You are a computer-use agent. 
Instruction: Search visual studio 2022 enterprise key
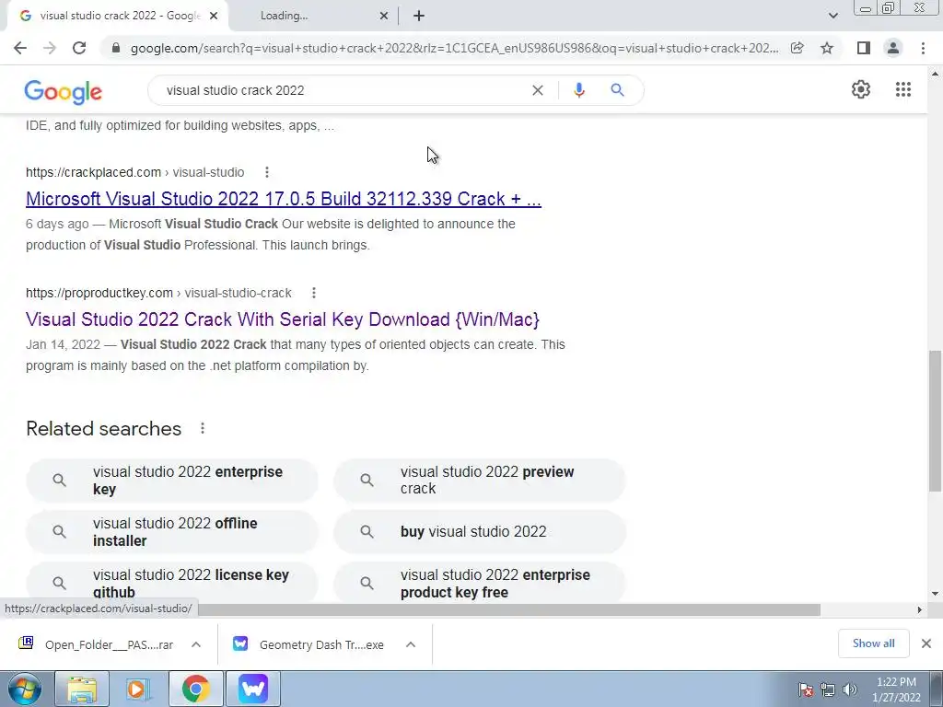coord(172,481)
